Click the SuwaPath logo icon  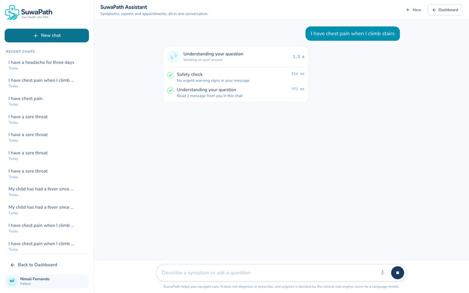pyautogui.click(x=12, y=13)
